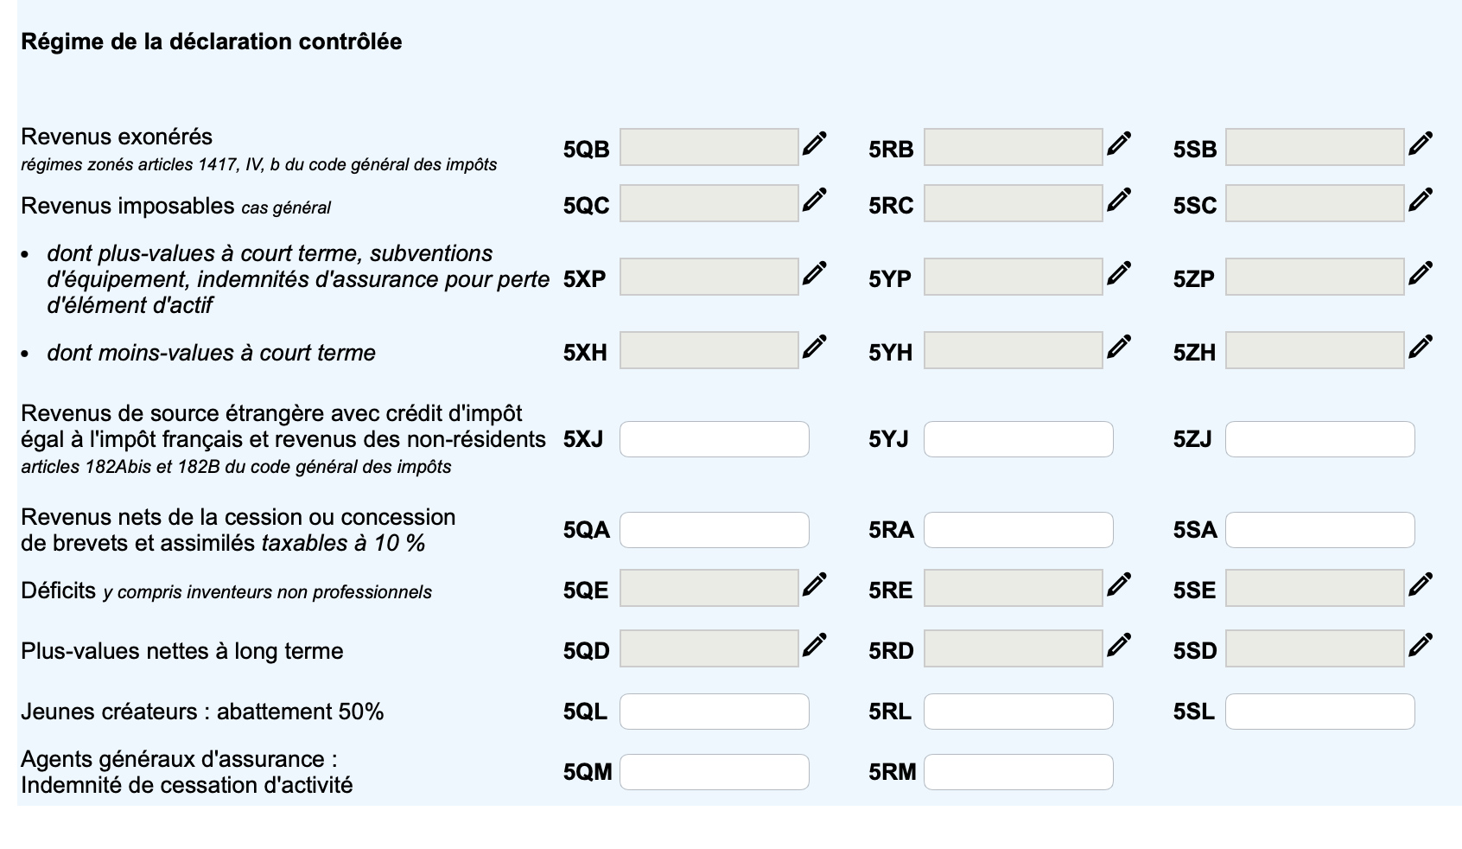Image resolution: width=1462 pixels, height=849 pixels.
Task: Select the 5QL Jeunes créateurs field
Action: pos(715,711)
